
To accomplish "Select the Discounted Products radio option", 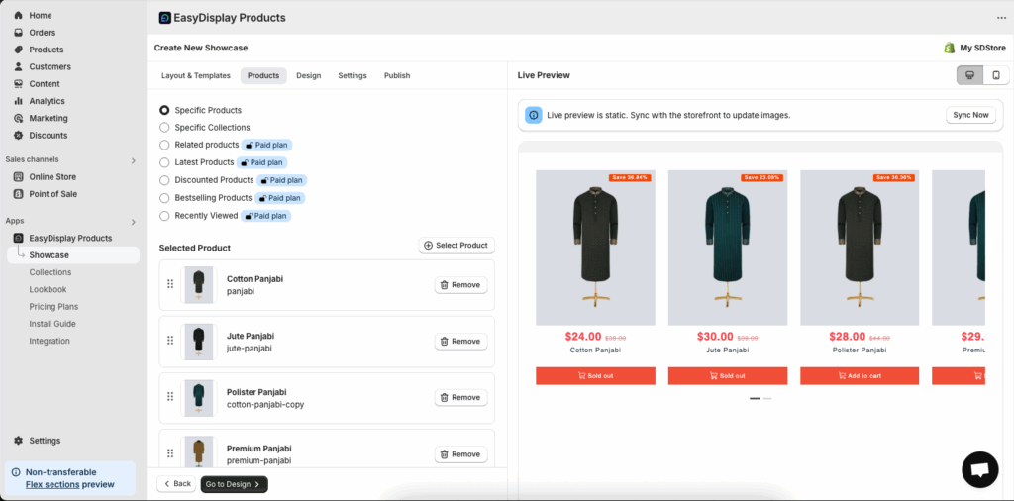I will click(164, 180).
